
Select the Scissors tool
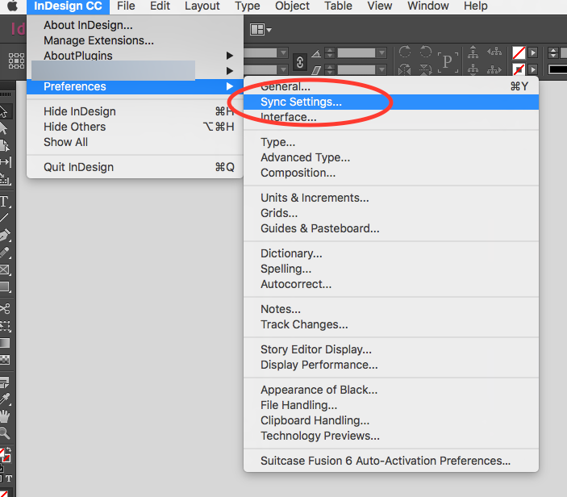(5, 308)
